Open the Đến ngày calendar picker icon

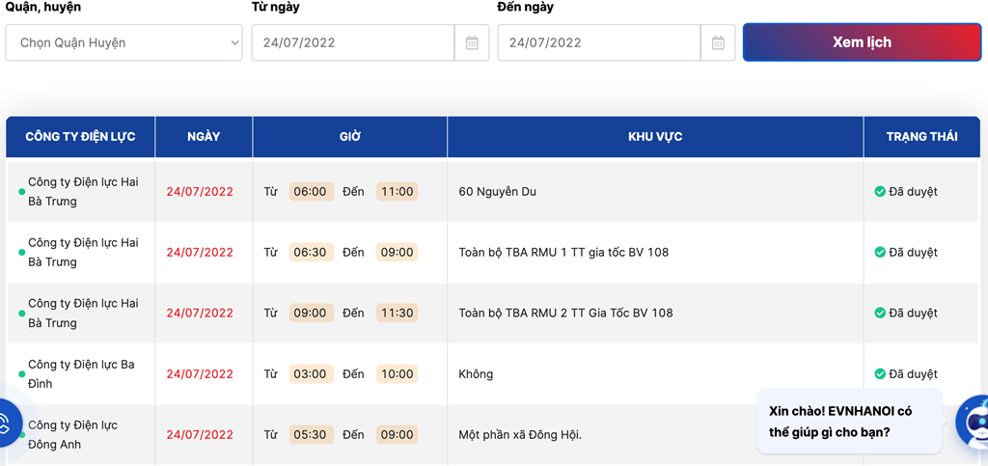tap(718, 42)
